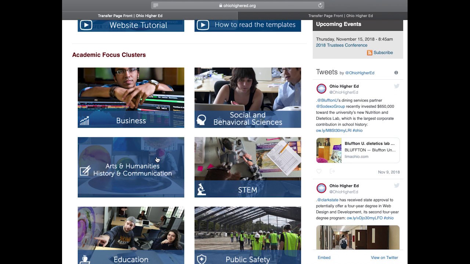Click the Twitter bird icon on first tweet
The height and width of the screenshot is (264, 470).
click(x=397, y=86)
